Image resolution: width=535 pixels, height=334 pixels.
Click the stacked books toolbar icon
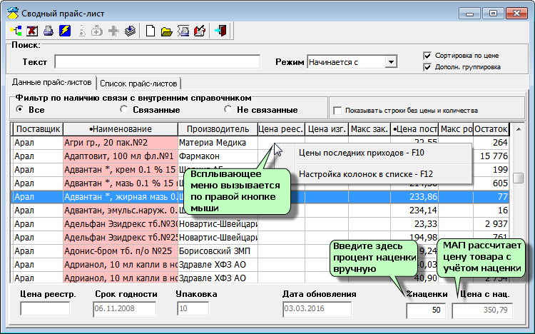130,31
